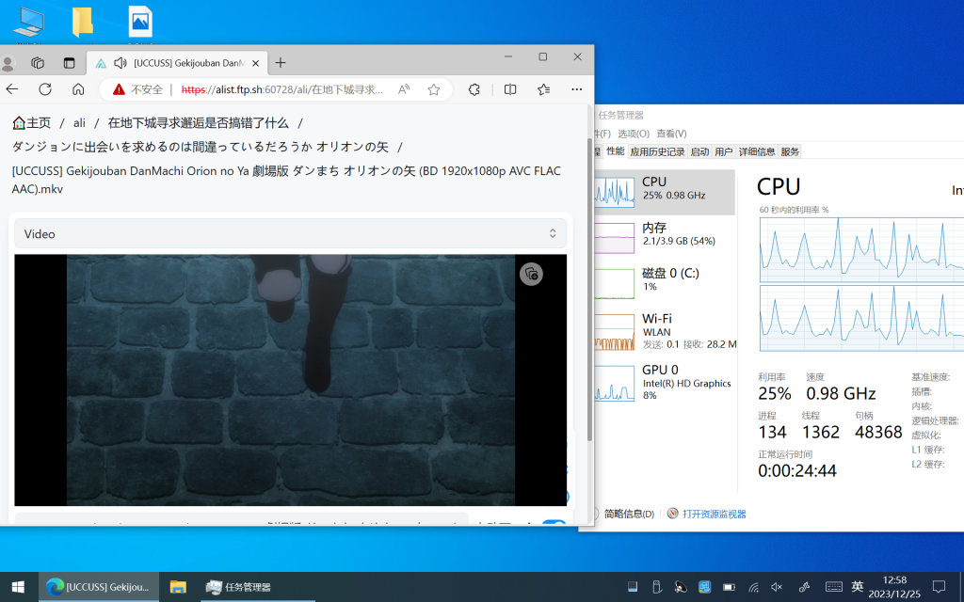Click muted volume tray icon
Viewport: 964px width, 602px height.
777,587
